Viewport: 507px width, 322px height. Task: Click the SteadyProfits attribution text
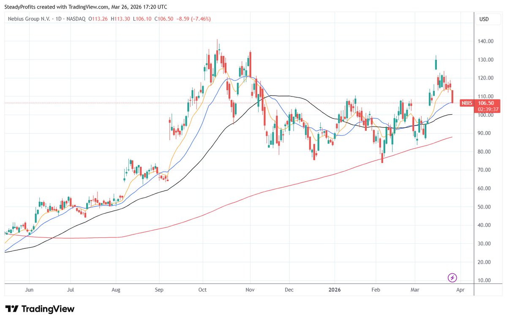click(x=19, y=7)
